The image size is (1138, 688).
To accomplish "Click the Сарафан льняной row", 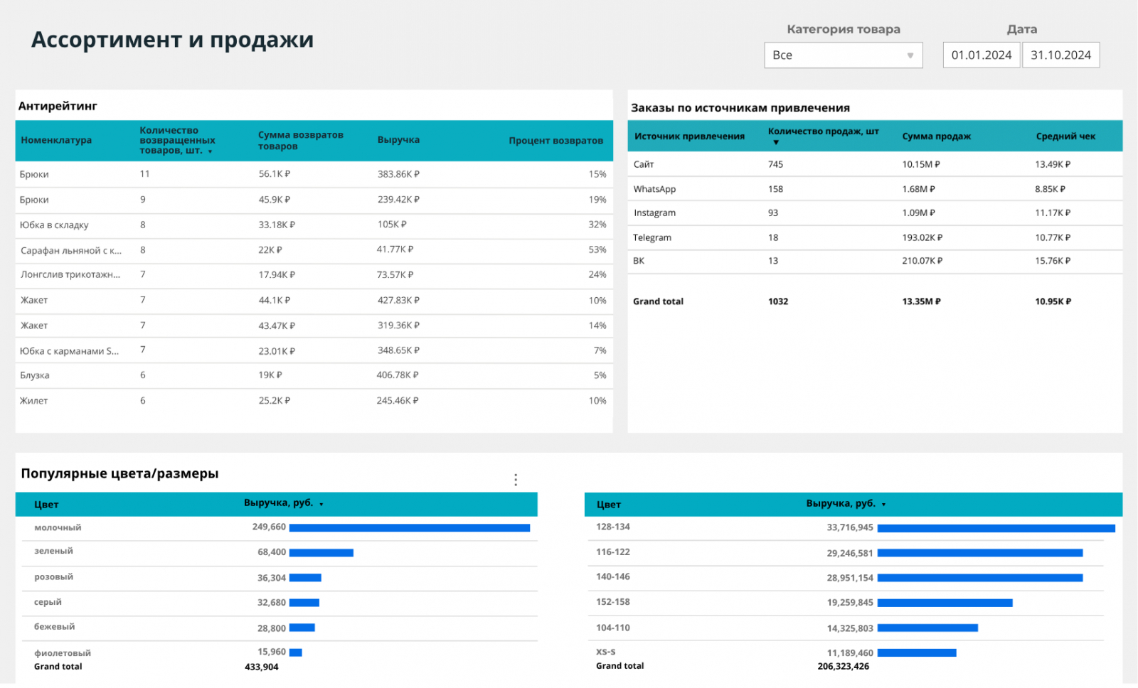I will tap(314, 251).
